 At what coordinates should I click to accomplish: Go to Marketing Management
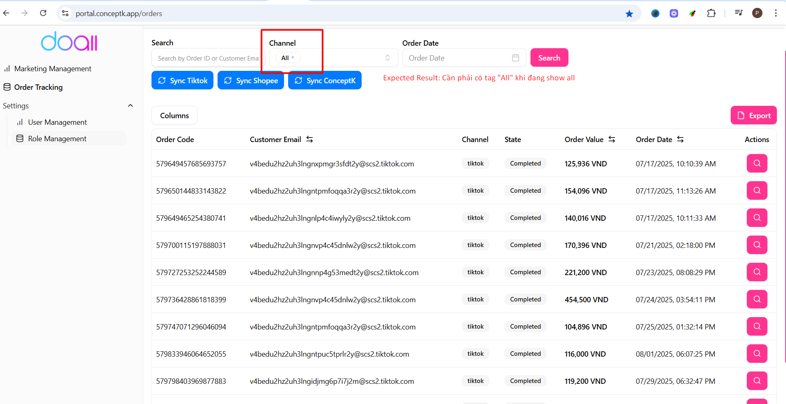point(53,69)
